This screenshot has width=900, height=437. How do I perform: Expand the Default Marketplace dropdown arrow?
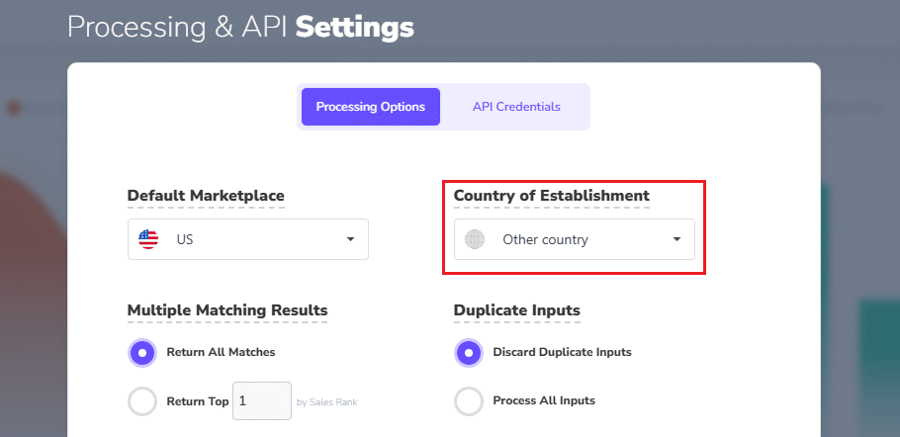350,239
